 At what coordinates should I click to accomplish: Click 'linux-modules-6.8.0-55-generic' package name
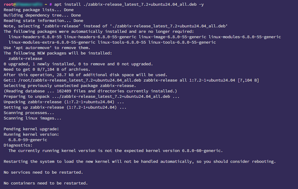coord(245,37)
